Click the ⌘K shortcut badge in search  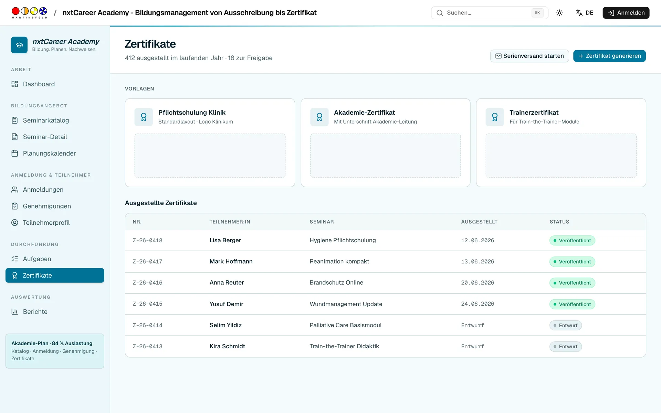[x=537, y=13]
